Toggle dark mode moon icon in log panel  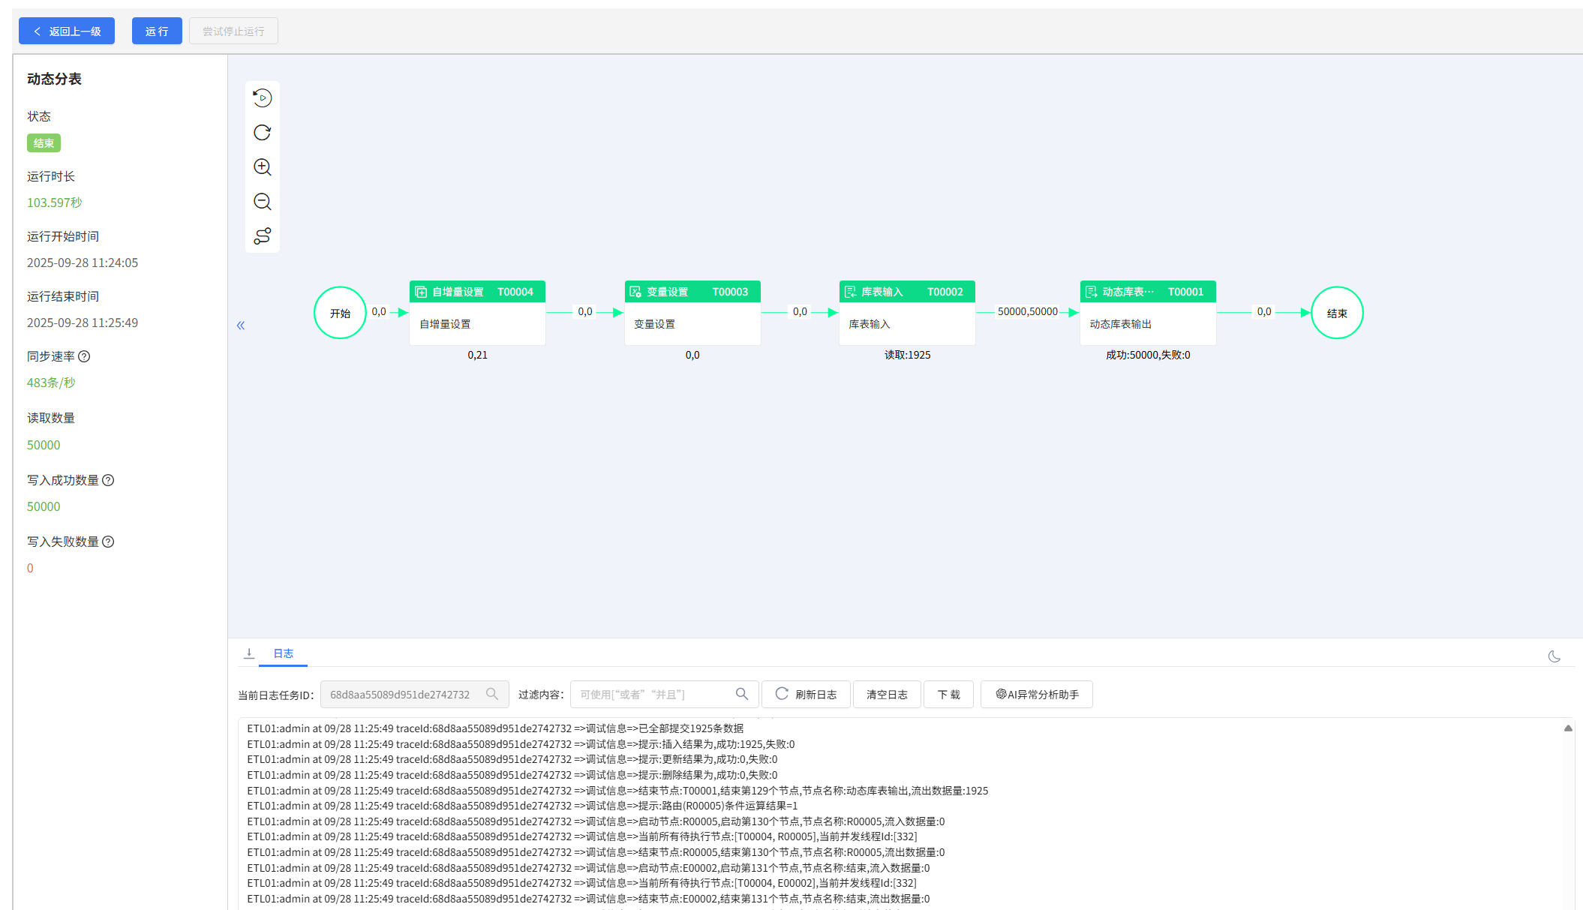(x=1554, y=656)
